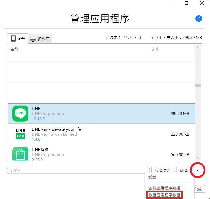Click the vertical scrollbar thumb
The width and height of the screenshot is (210, 199).
point(198,85)
